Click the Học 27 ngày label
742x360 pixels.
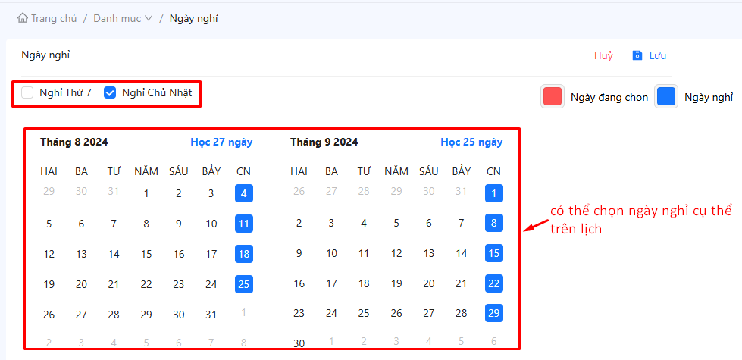pos(221,142)
